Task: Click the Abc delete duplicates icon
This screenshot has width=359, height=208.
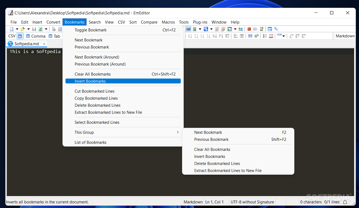Action: pyautogui.click(x=235, y=36)
